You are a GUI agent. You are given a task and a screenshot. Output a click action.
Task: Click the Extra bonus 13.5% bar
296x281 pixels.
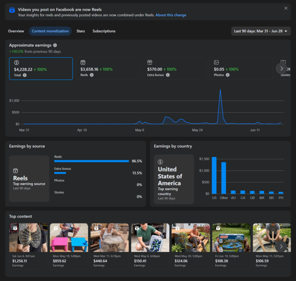pyautogui.click(x=60, y=173)
